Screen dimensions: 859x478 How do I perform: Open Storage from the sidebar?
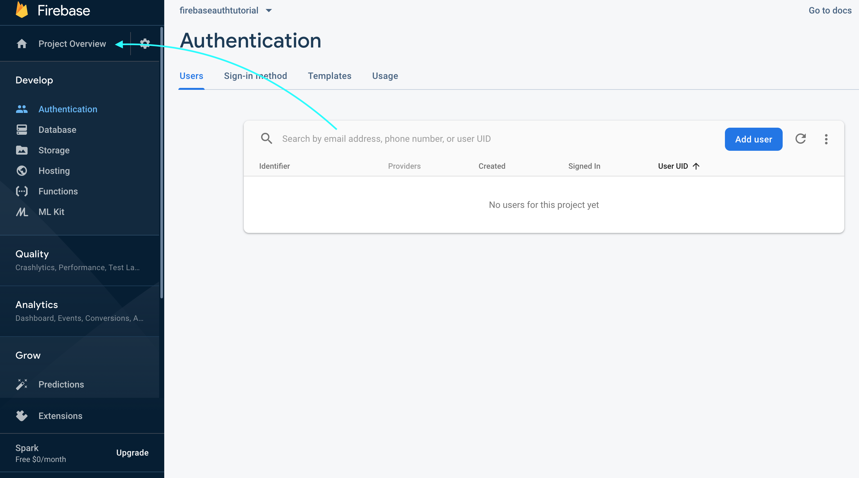54,150
